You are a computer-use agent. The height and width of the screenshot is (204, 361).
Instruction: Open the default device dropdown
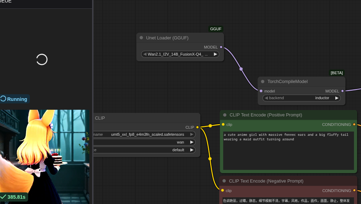point(144,150)
